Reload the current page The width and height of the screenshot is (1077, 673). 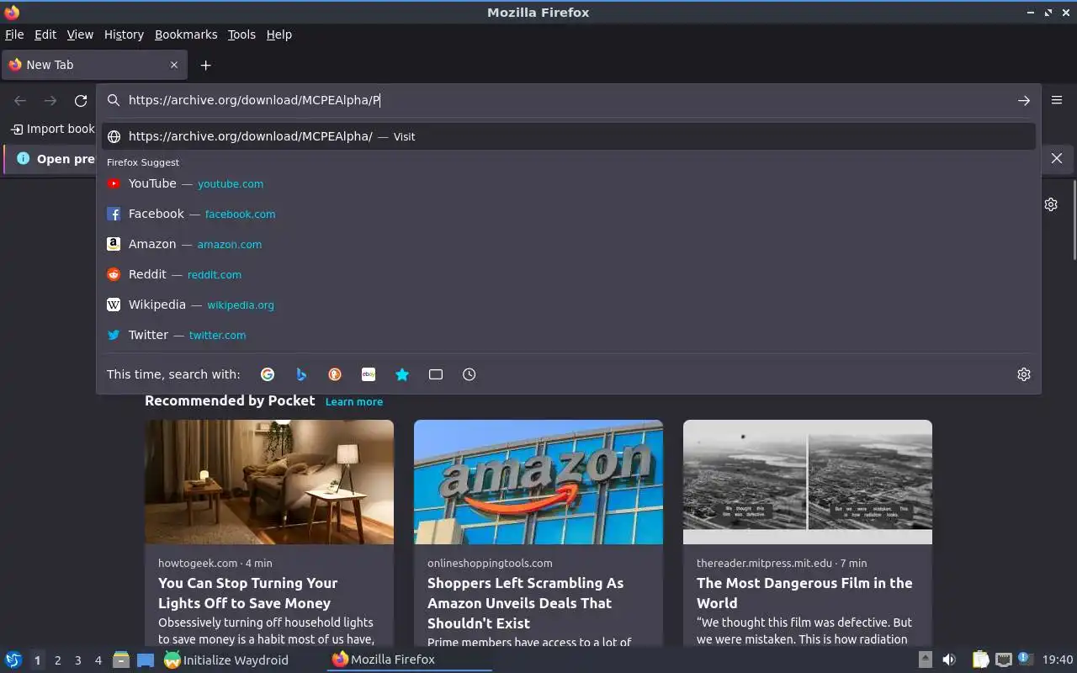point(81,100)
